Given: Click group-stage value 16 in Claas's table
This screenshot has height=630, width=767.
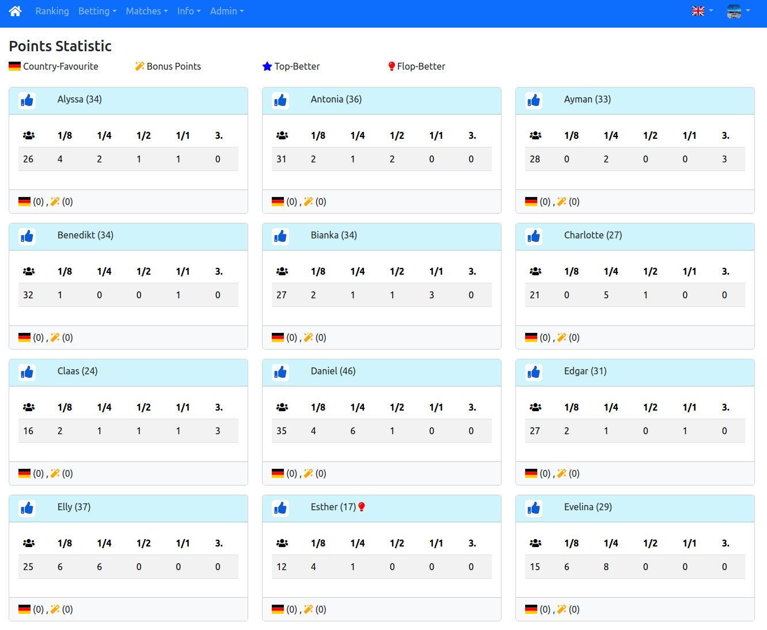Looking at the screenshot, I should pos(28,431).
